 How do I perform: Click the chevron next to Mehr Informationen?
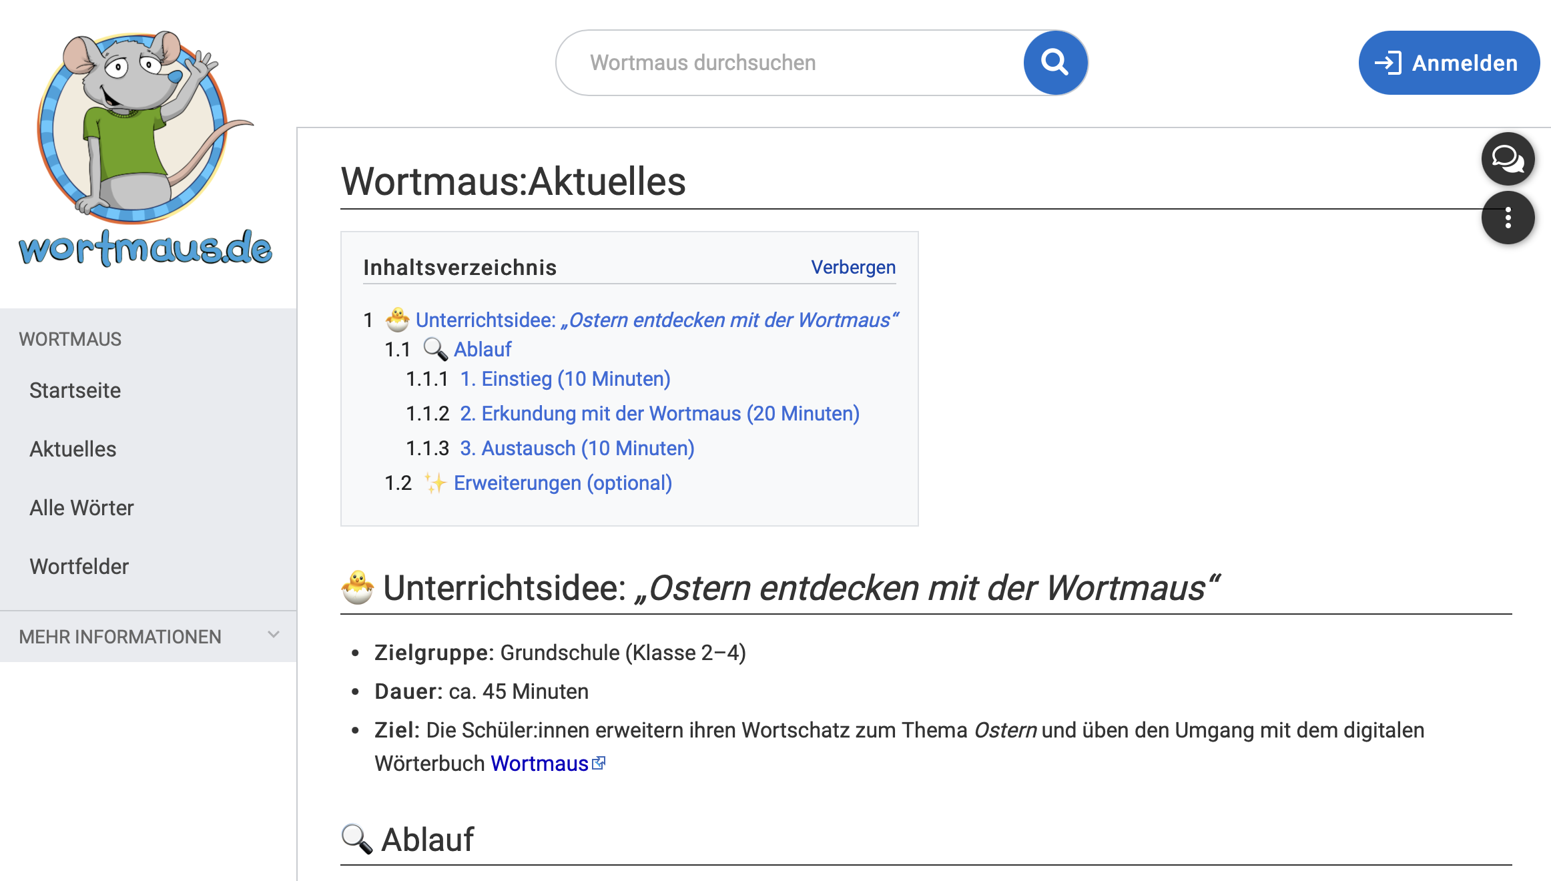pyautogui.click(x=274, y=635)
